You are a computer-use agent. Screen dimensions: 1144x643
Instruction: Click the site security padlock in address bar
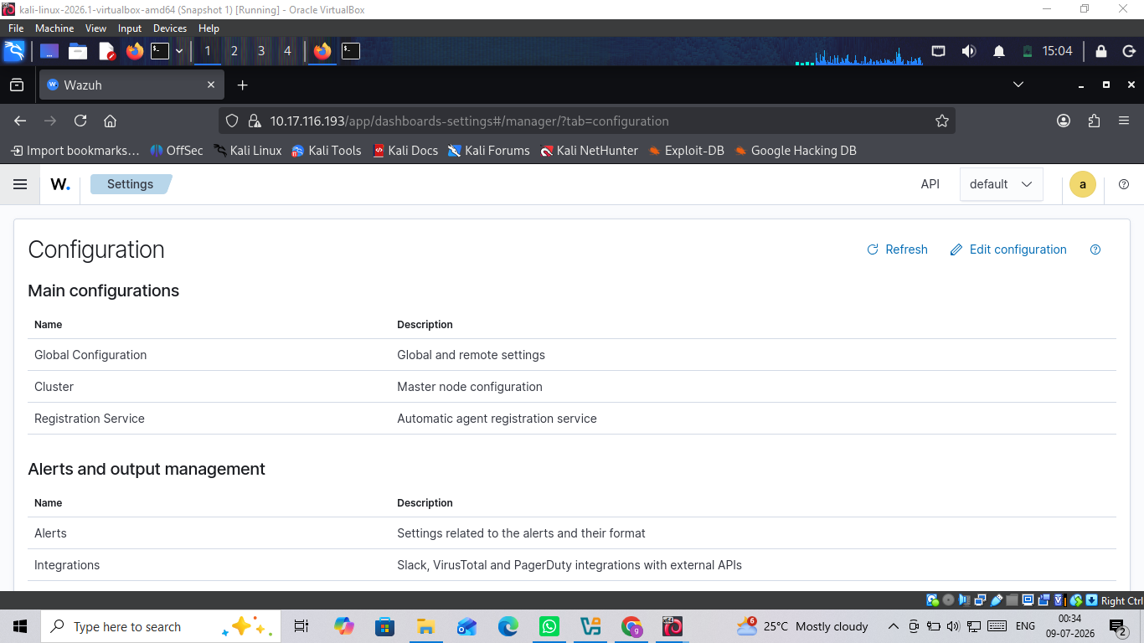tap(255, 121)
